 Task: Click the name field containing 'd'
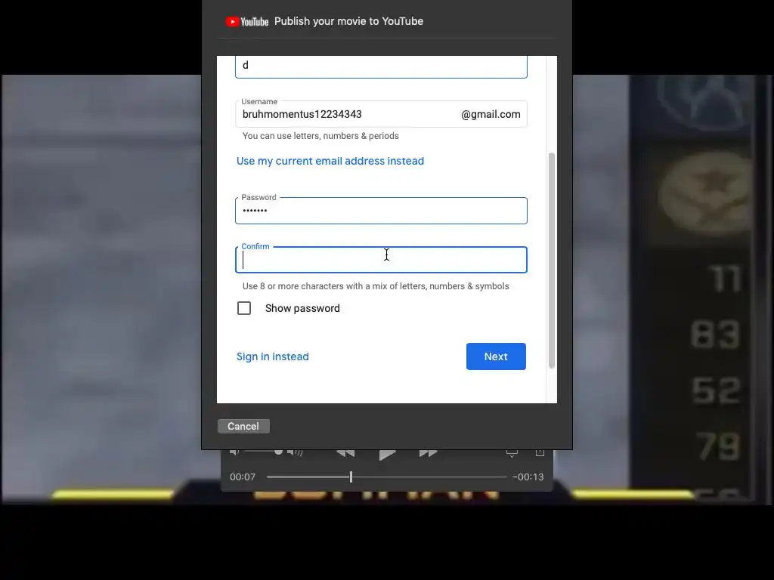coord(381,66)
